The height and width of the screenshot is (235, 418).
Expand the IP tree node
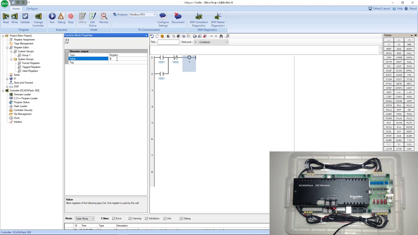point(7,79)
